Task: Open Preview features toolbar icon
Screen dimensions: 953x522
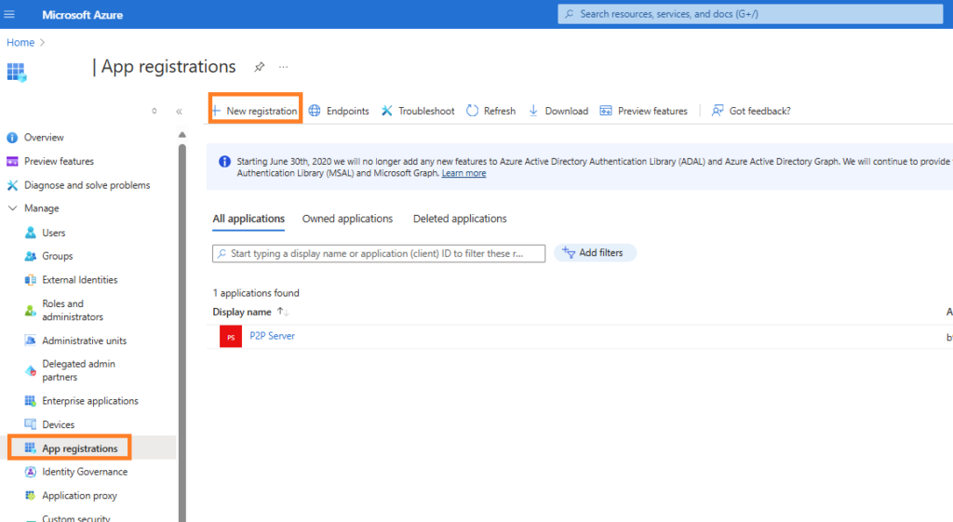Action: 606,111
